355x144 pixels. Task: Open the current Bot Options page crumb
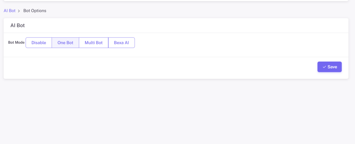pyautogui.click(x=35, y=11)
